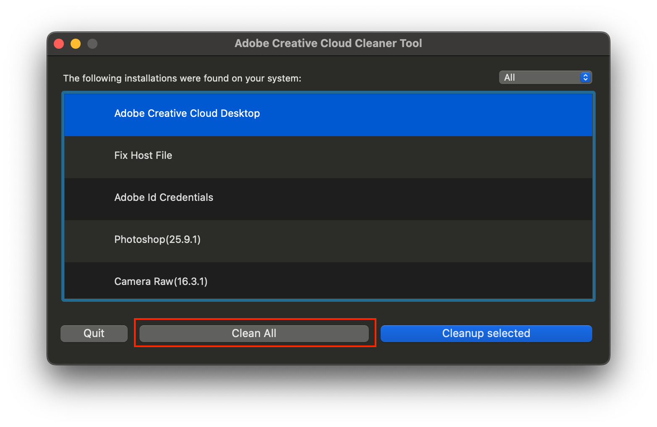Quit the Cleaner Tool

tap(94, 333)
